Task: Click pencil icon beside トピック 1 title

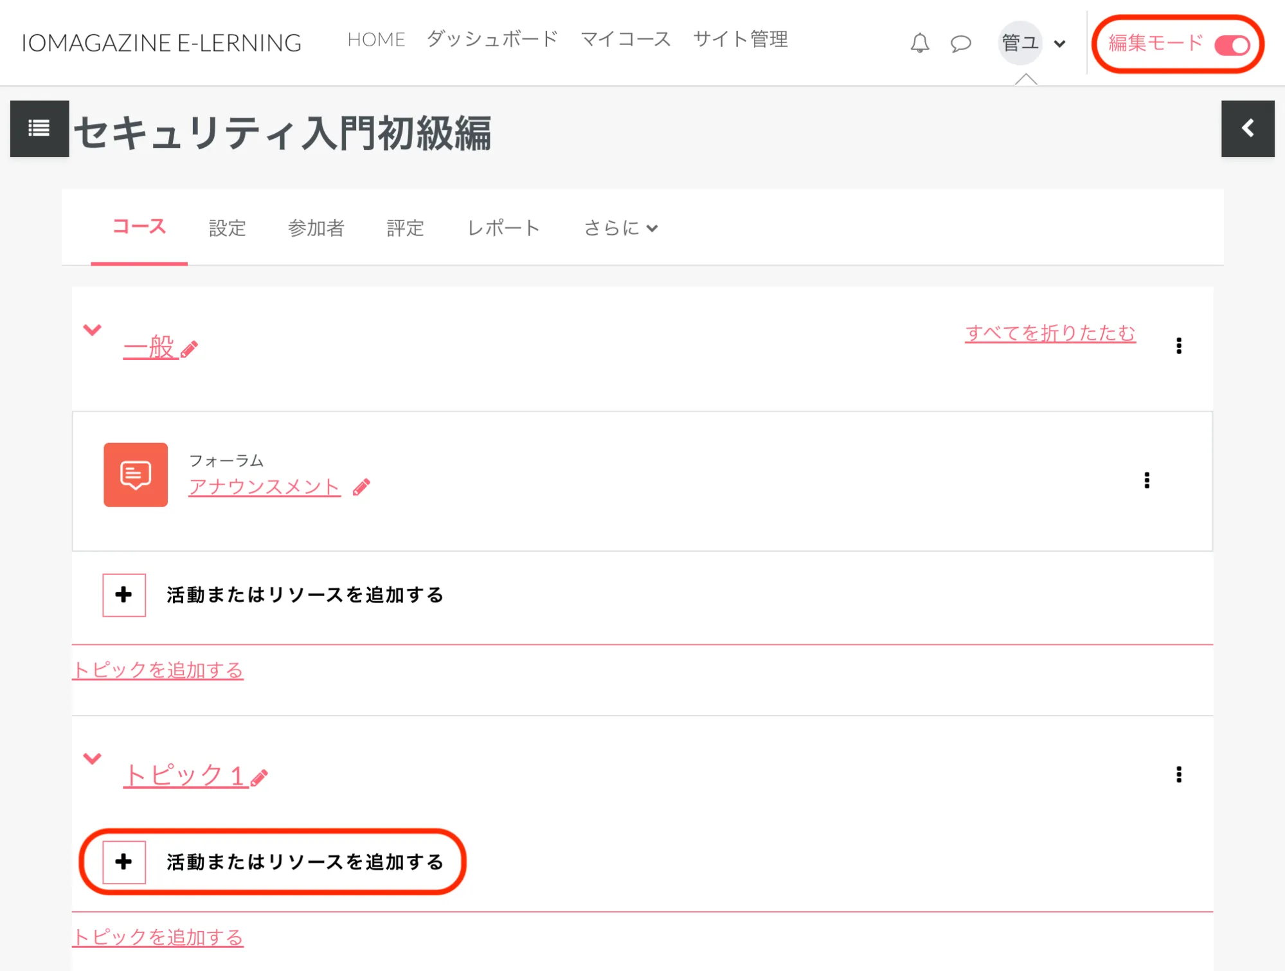Action: pos(259,778)
